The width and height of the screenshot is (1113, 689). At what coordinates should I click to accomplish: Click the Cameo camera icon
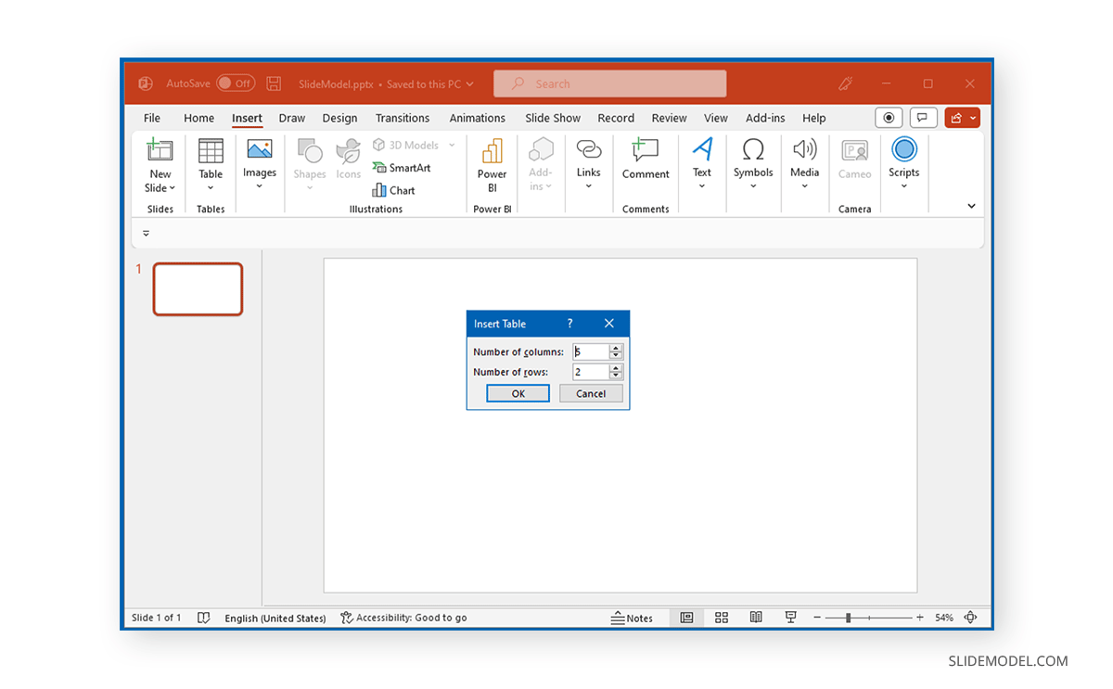(854, 150)
